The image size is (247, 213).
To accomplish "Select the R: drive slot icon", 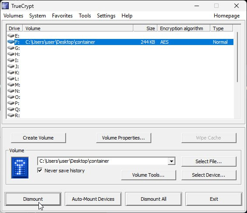I will click(11, 115).
